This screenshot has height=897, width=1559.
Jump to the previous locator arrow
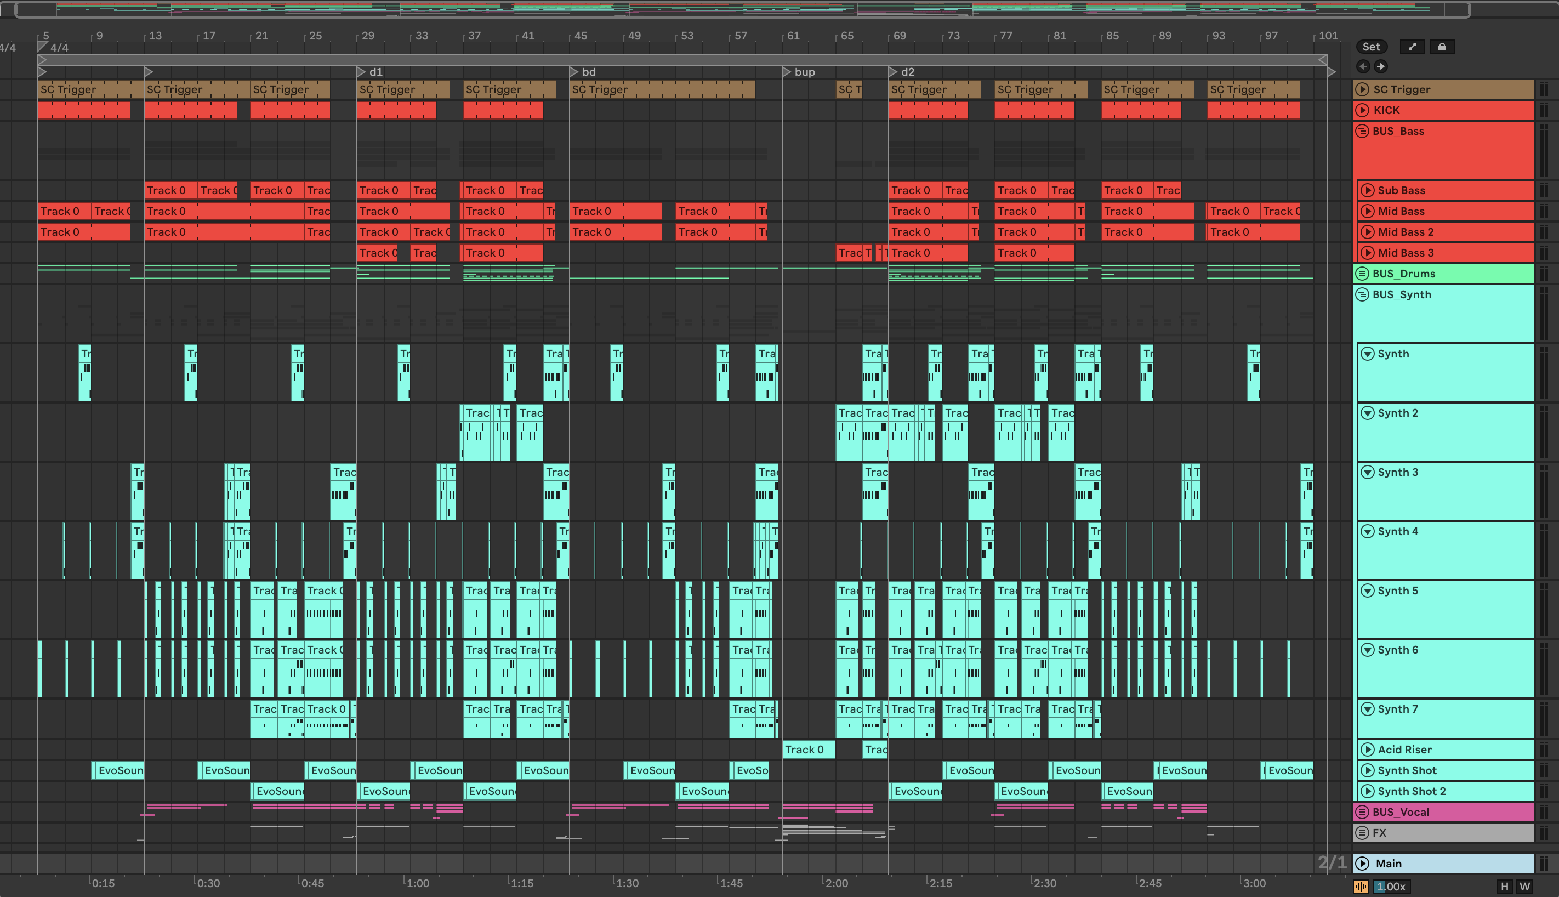pyautogui.click(x=1363, y=66)
